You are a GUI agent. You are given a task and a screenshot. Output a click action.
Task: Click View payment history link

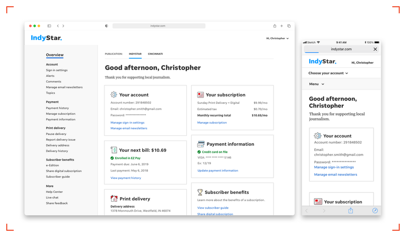click(126, 178)
